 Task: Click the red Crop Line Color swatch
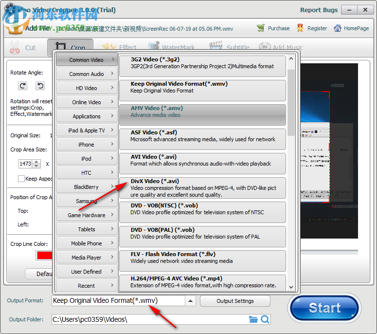[44, 255]
